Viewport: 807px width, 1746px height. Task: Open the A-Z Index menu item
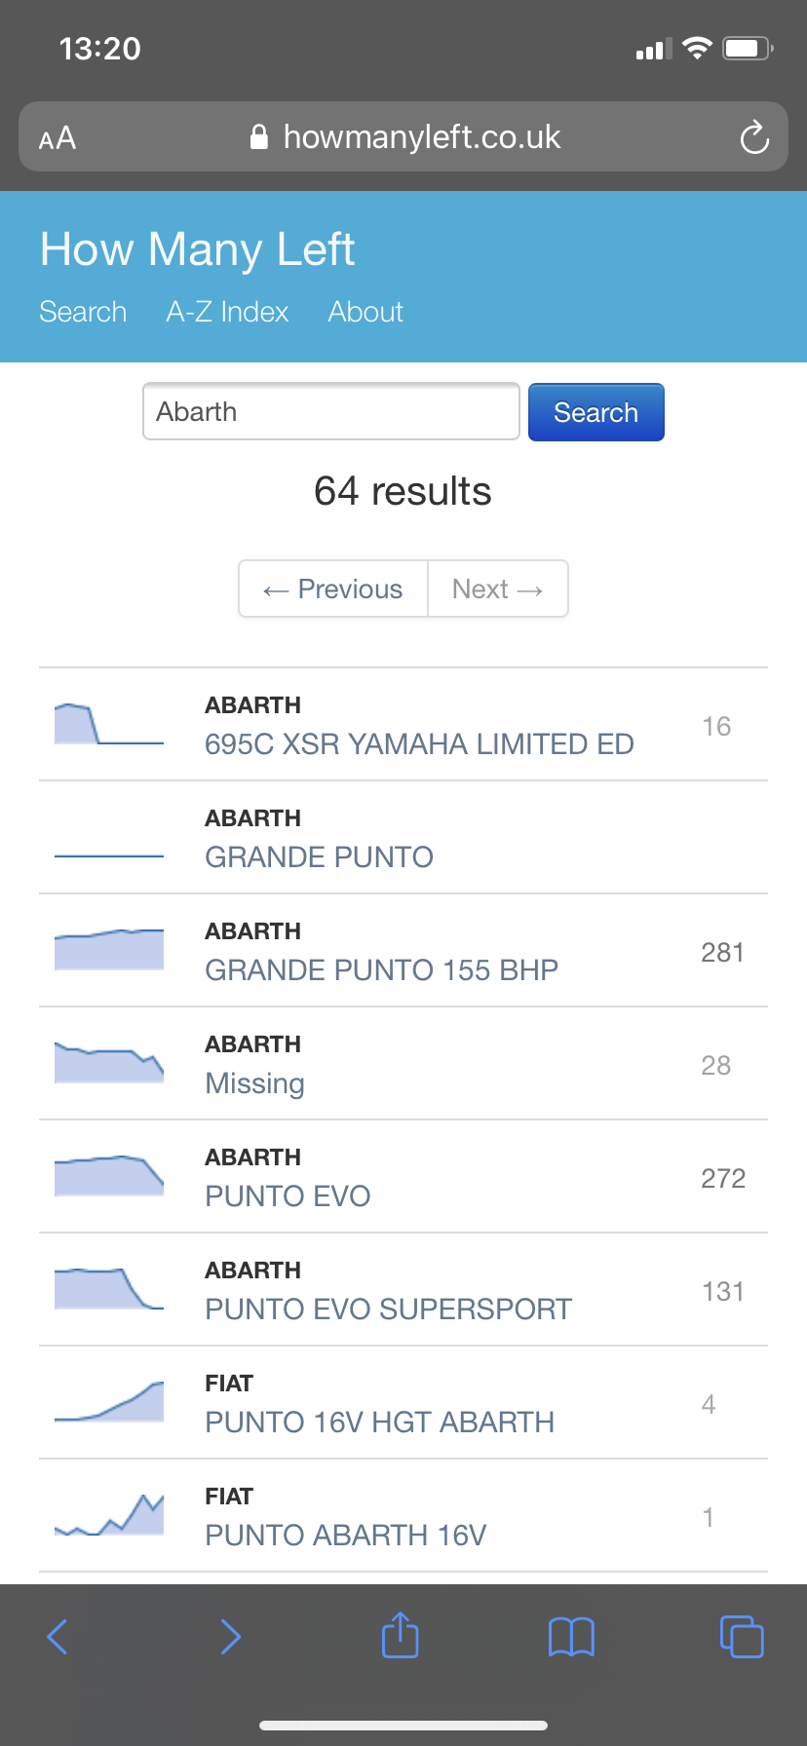tap(227, 312)
